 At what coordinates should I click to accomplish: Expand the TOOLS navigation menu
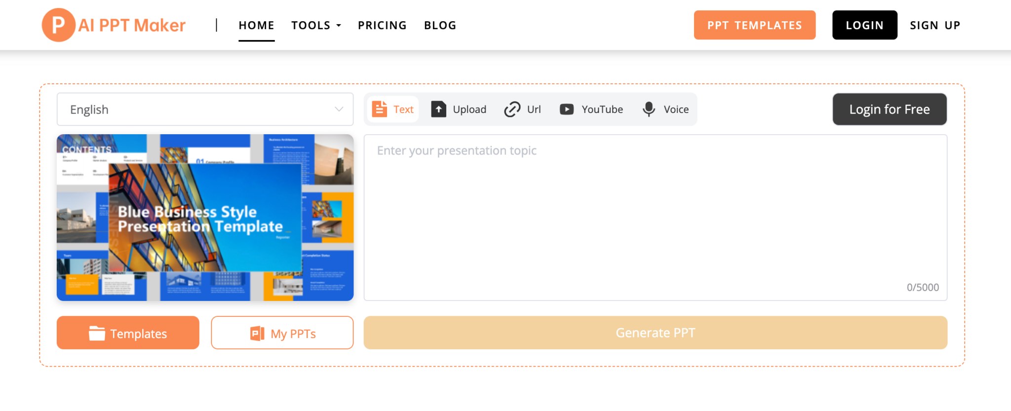coord(316,25)
